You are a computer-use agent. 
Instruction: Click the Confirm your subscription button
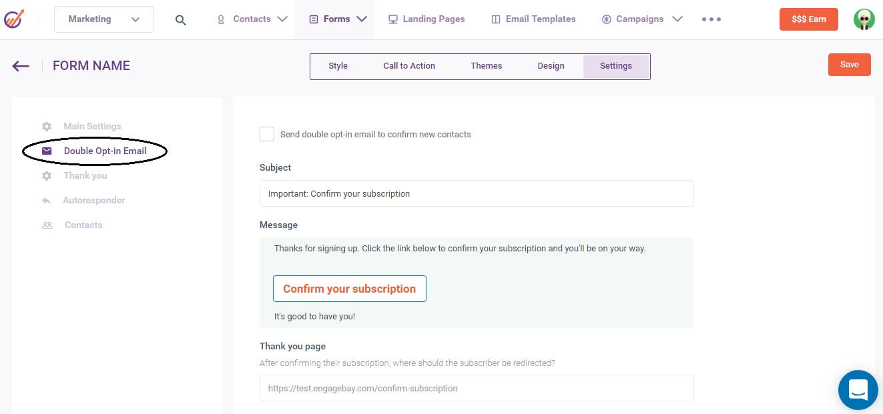349,289
